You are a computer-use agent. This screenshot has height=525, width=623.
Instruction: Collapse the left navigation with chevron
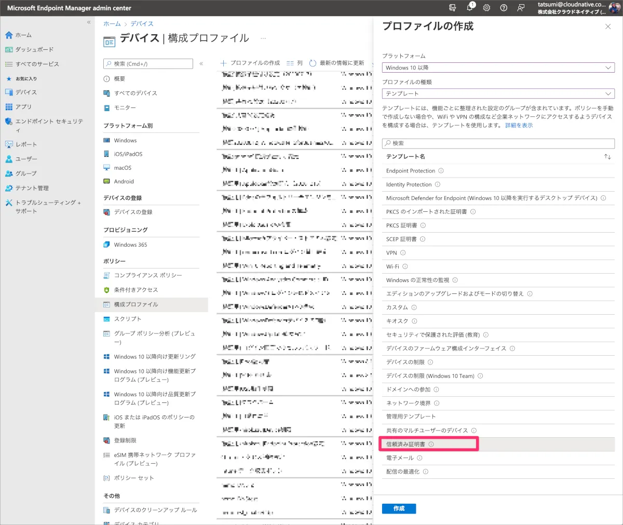(89, 22)
